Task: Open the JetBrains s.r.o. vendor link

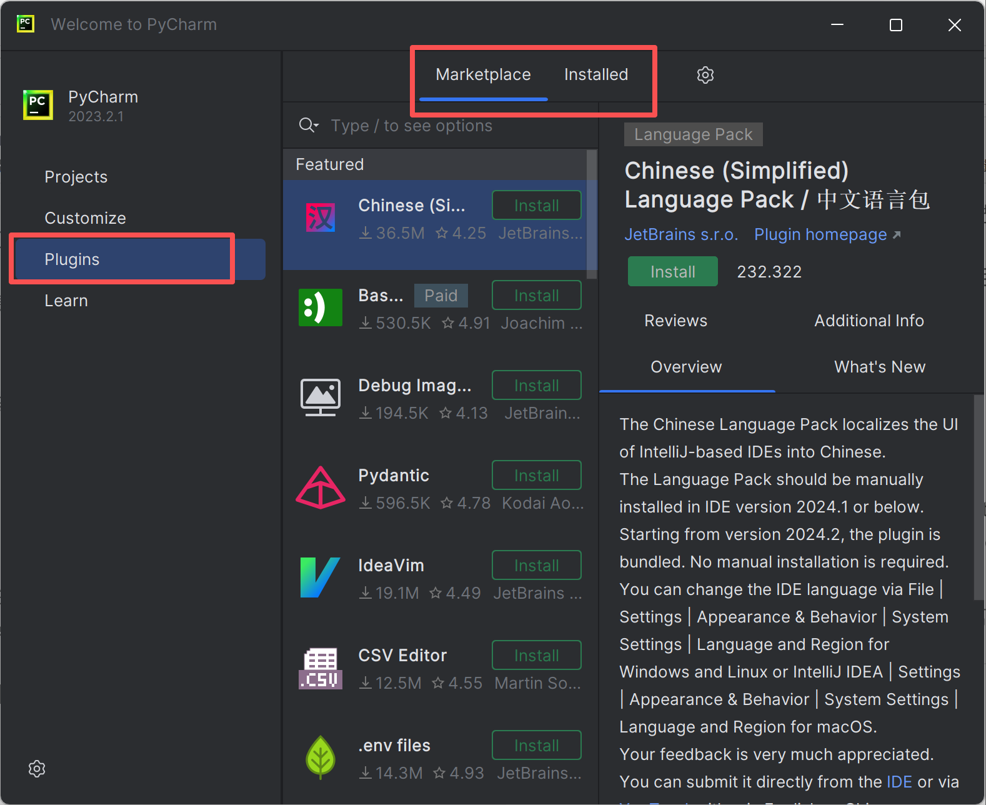Action: [681, 234]
